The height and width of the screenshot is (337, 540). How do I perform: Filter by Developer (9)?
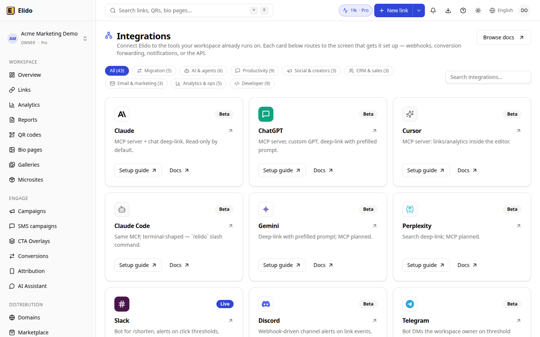tap(252, 84)
